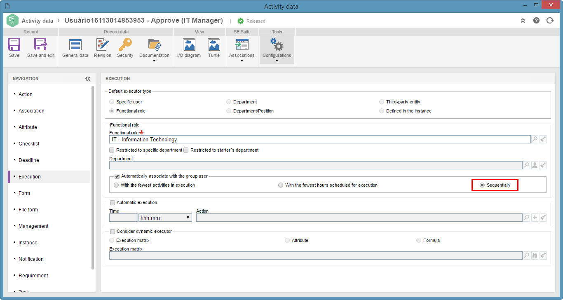The height and width of the screenshot is (300, 563).
Task: Select With the fewest activities in execution
Action: click(116, 185)
